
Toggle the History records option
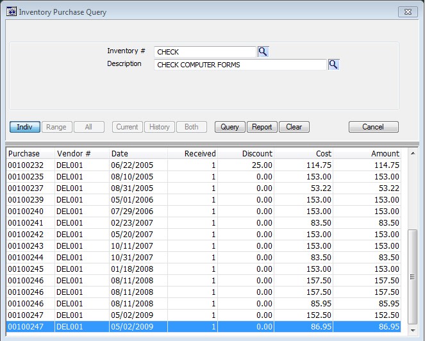(160, 127)
